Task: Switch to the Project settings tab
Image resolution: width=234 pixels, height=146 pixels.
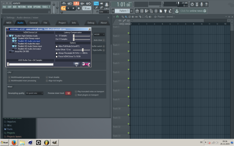Action: click(x=62, y=23)
